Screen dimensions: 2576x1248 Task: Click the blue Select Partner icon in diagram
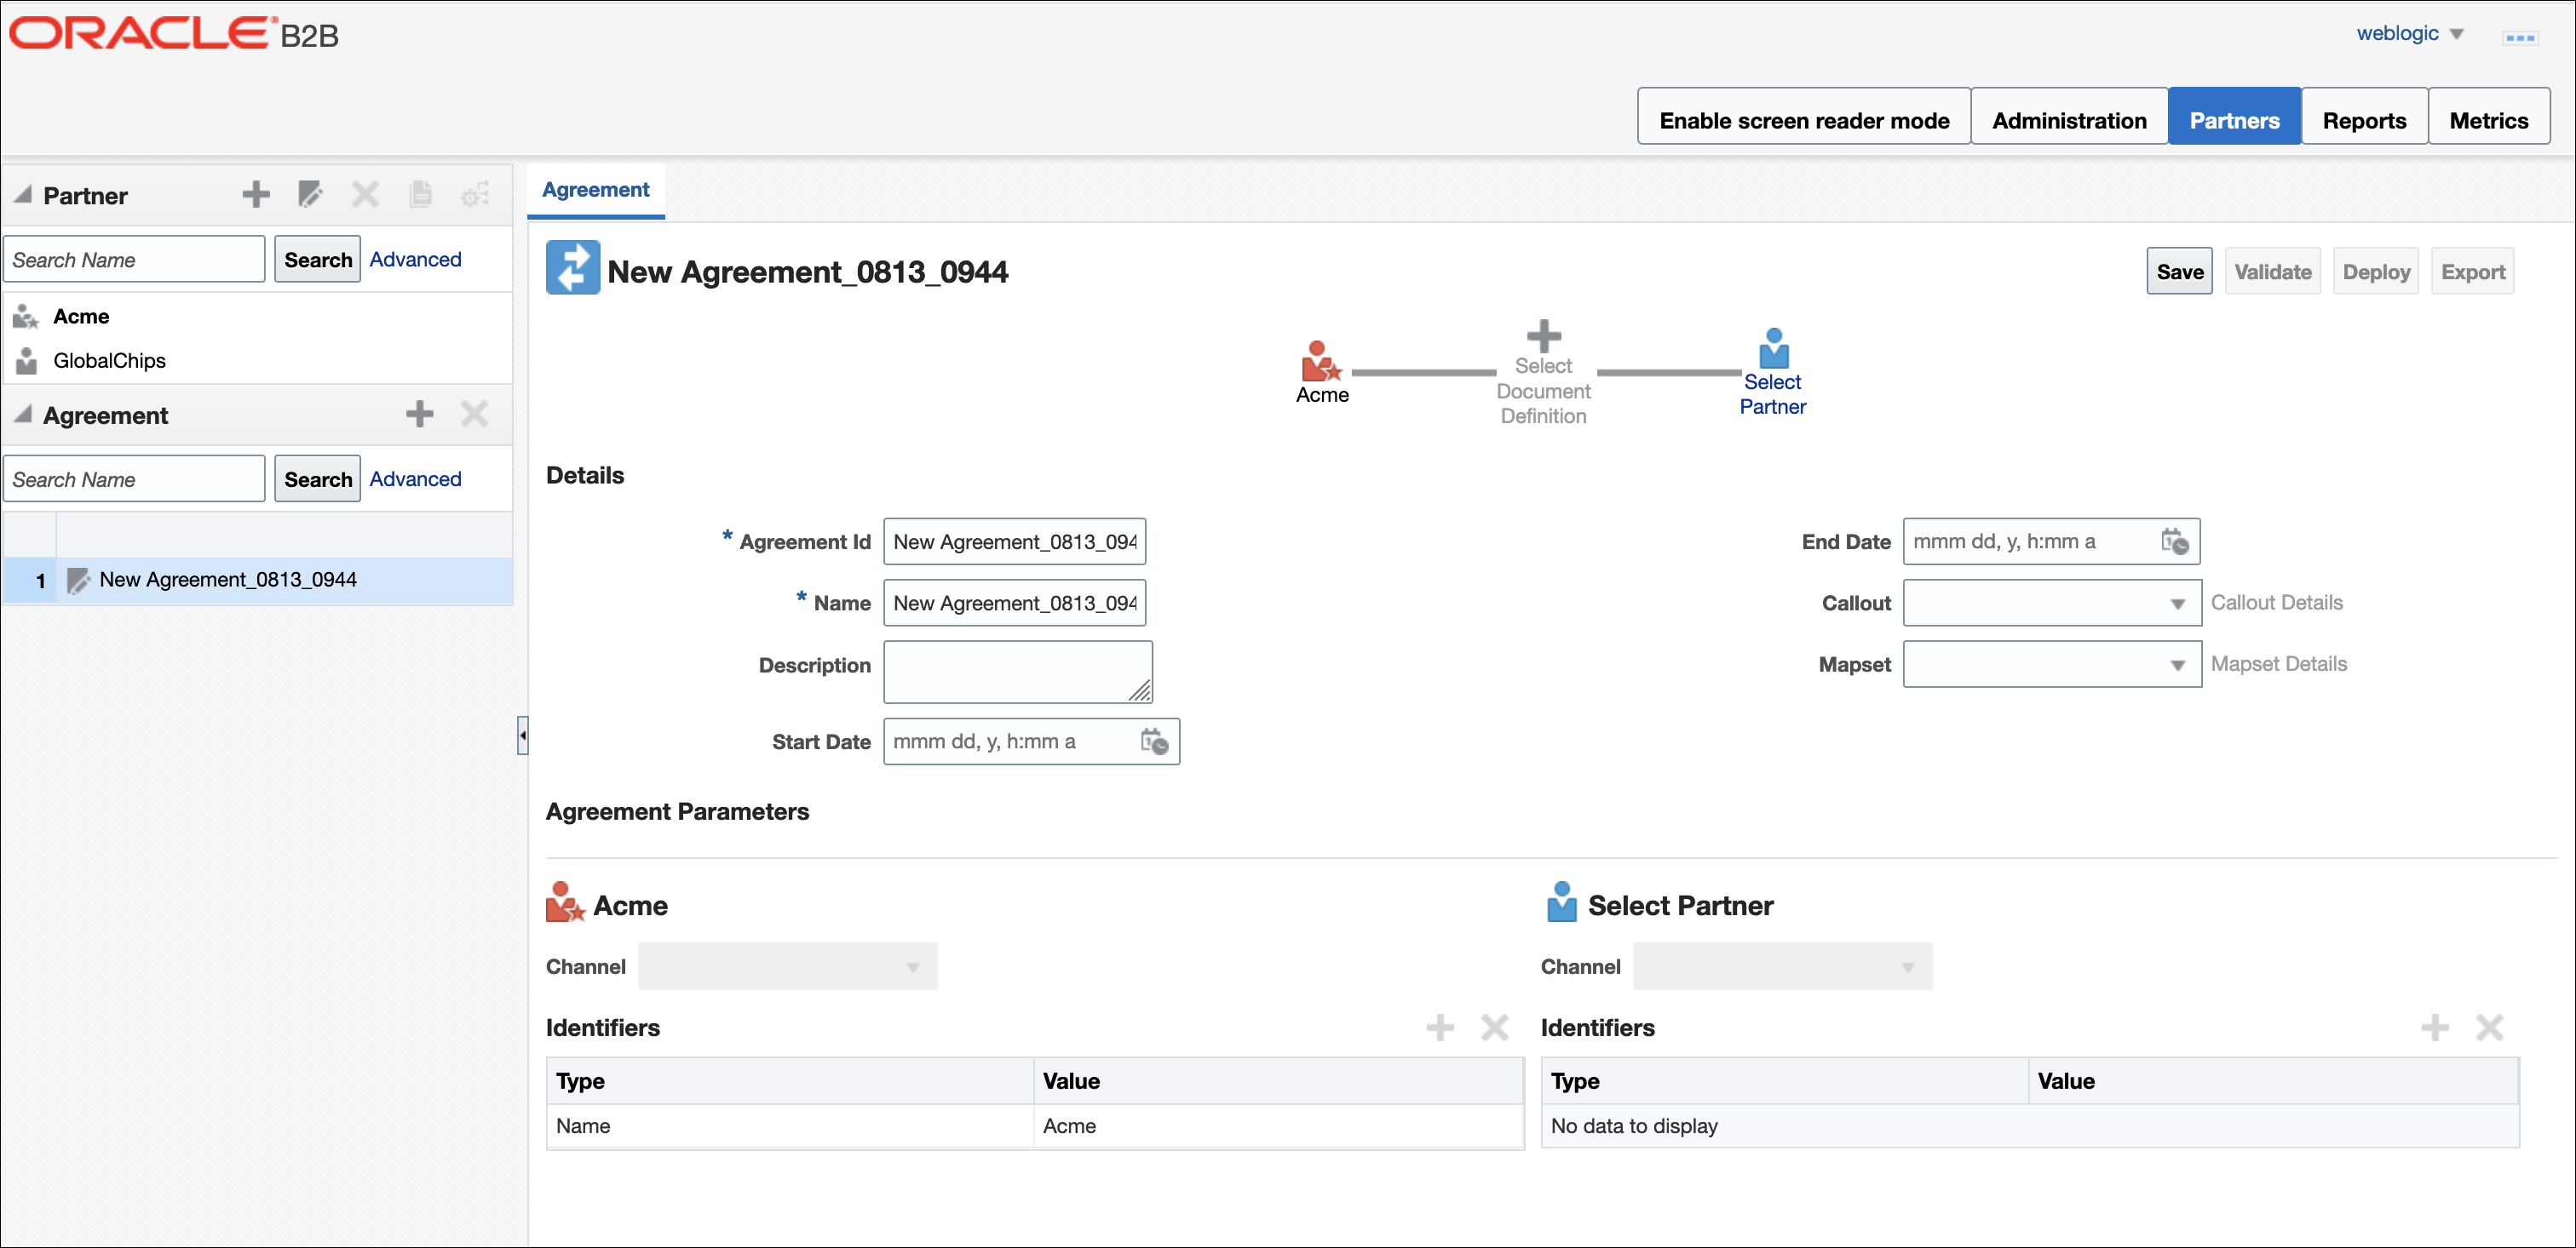(x=1773, y=347)
